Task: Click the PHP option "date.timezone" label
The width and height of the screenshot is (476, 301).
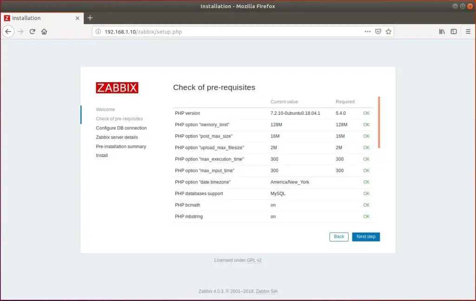Action: click(203, 182)
